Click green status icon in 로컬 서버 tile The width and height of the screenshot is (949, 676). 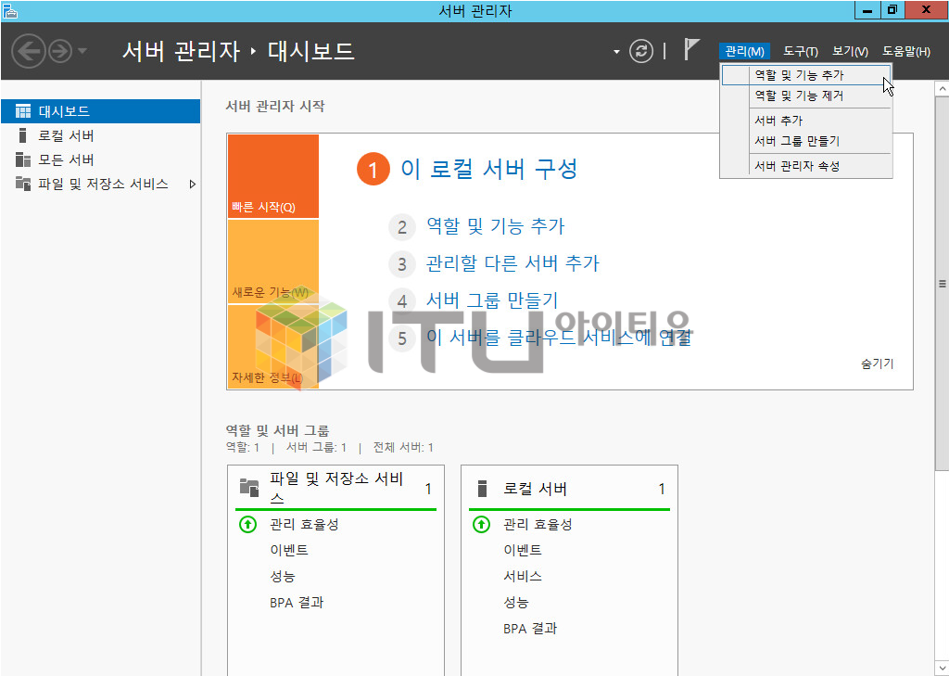481,524
